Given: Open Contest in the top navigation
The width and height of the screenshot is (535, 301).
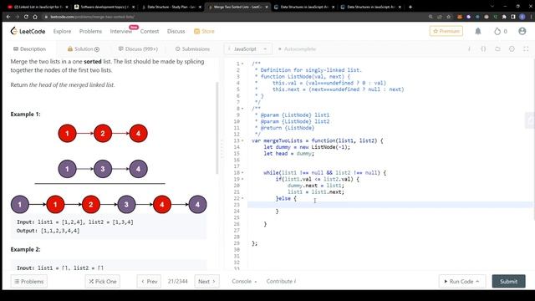Looking at the screenshot, I should 150,31.
